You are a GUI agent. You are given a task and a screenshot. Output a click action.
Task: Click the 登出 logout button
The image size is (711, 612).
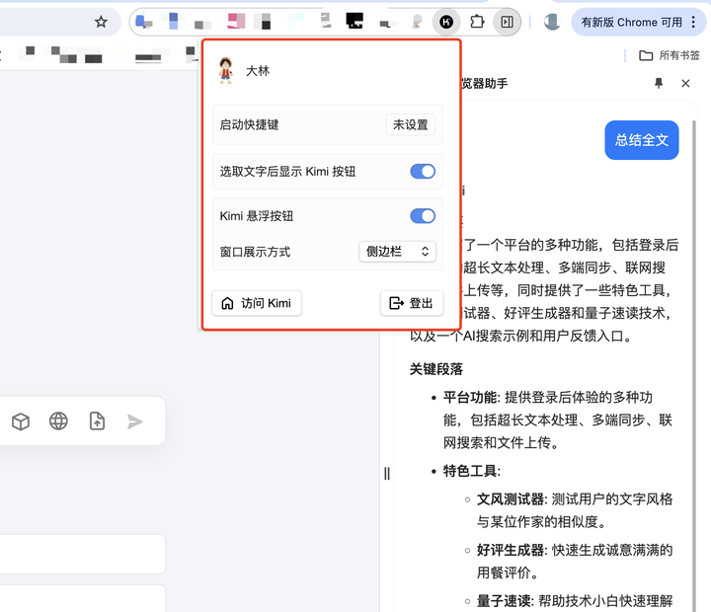(x=411, y=303)
